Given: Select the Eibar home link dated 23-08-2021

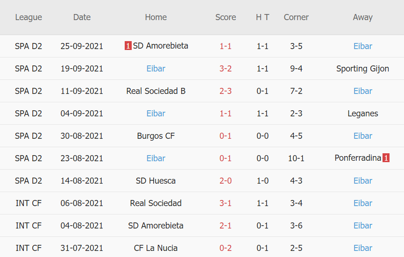Looking at the screenshot, I should [x=156, y=158].
